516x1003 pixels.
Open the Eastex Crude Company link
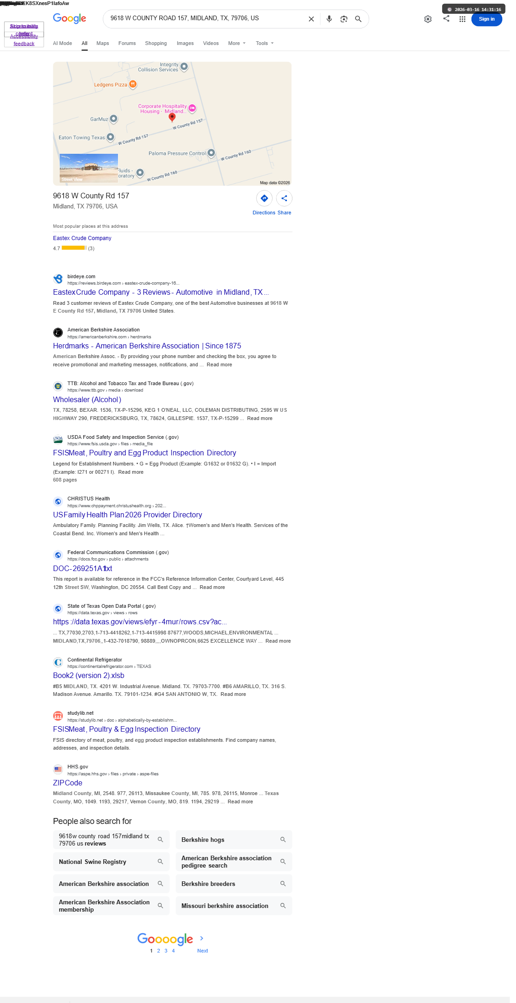pos(82,238)
